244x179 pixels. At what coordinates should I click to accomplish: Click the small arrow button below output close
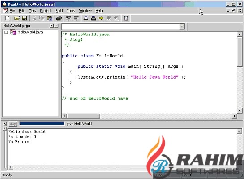click(x=5, y=128)
